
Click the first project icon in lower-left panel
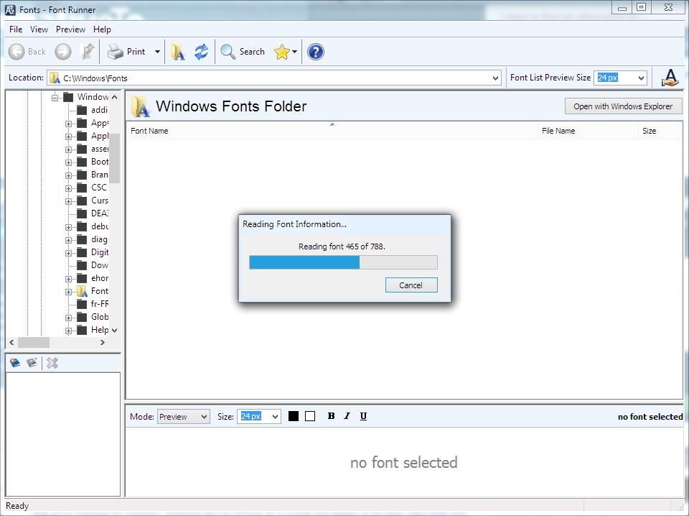pos(14,363)
